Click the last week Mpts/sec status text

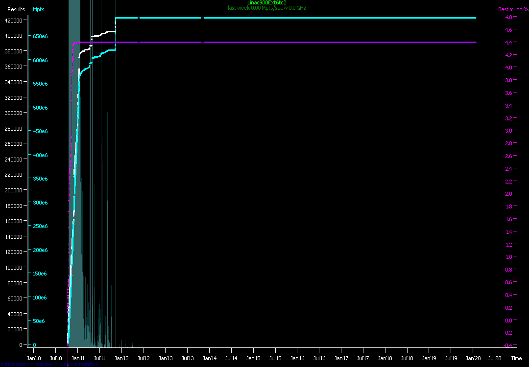266,8
